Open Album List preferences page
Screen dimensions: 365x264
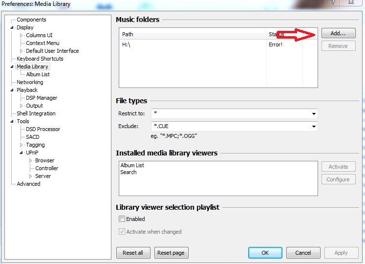coord(38,74)
